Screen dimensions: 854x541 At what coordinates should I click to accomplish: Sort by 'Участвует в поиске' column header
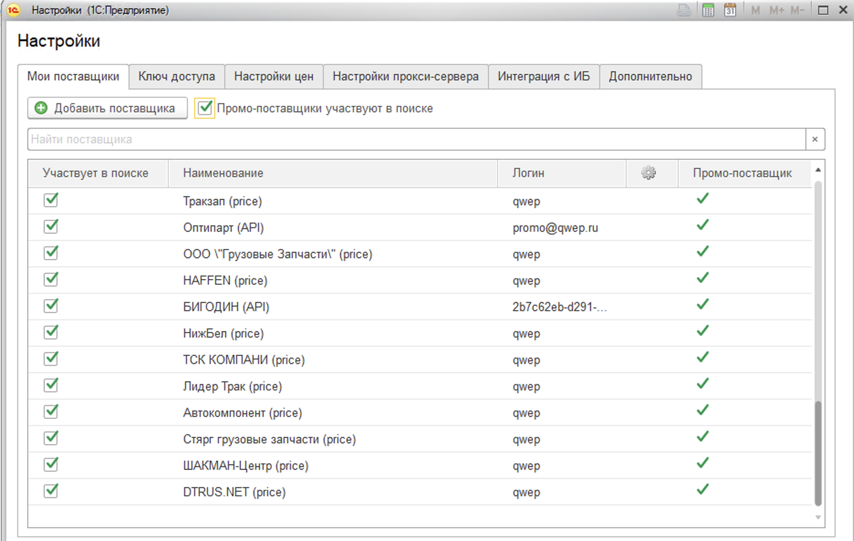(98, 173)
